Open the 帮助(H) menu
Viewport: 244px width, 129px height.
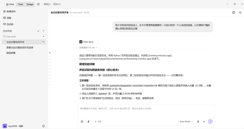[x=57, y=4]
